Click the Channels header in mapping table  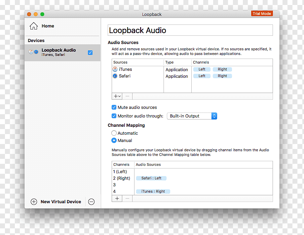pos(121,165)
